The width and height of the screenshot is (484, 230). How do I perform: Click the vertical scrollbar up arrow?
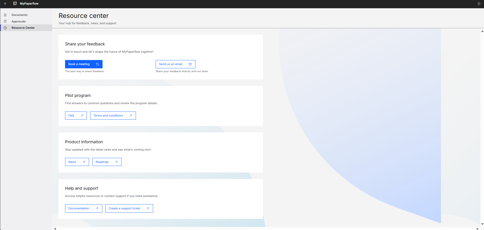[x=482, y=31]
